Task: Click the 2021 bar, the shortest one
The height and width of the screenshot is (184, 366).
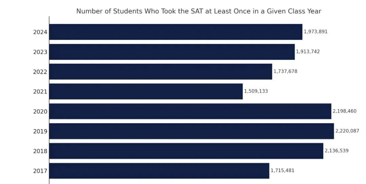Action: click(x=146, y=91)
